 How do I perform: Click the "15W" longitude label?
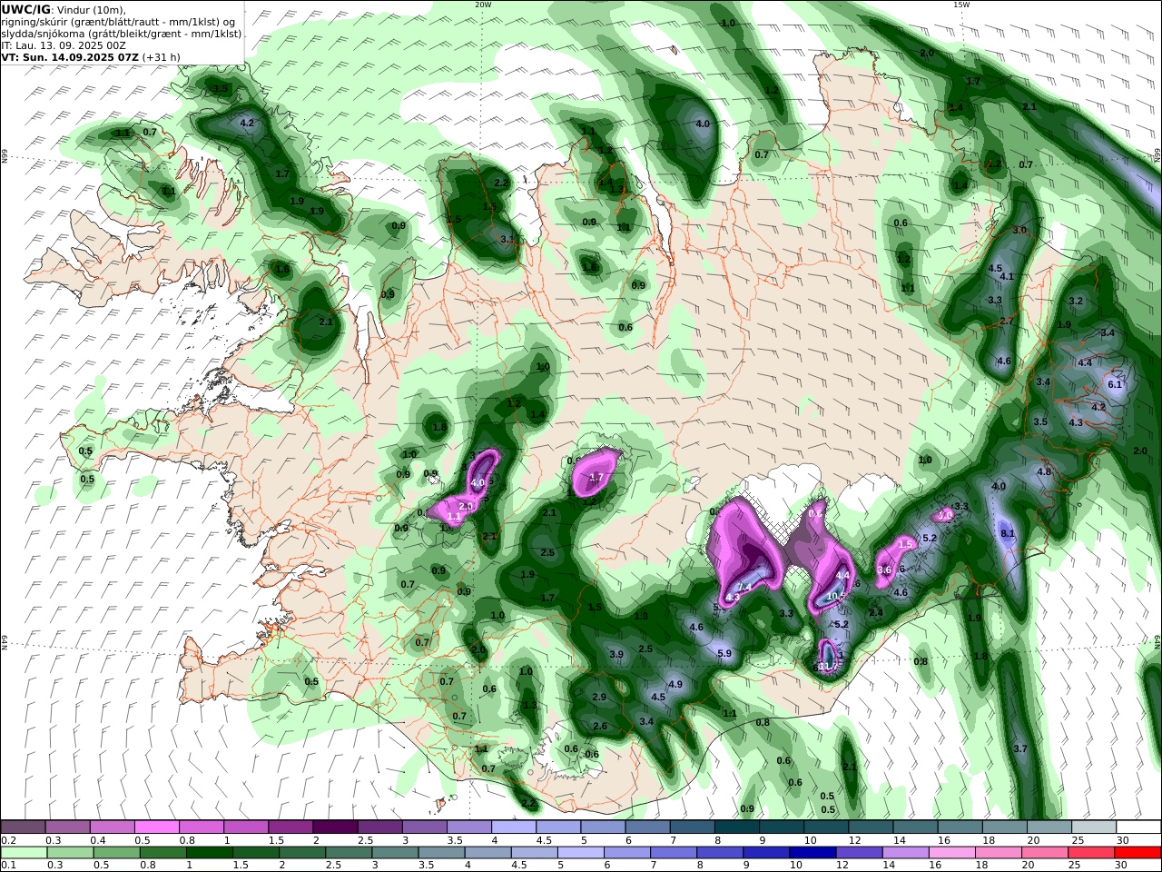(x=961, y=5)
